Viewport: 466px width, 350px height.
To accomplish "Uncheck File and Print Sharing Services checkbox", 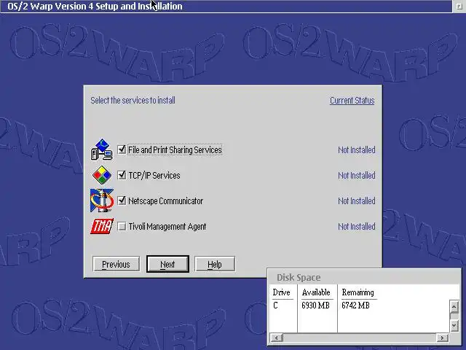I will tap(122, 149).
